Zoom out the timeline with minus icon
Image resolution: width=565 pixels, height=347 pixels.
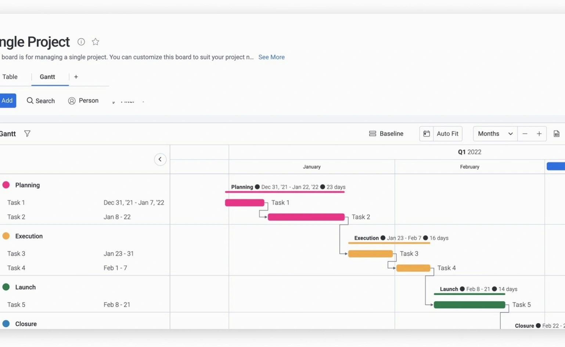(525, 134)
